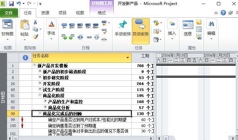
Task: Open the 任务名称 column filter arrow
Action: [x=128, y=57]
